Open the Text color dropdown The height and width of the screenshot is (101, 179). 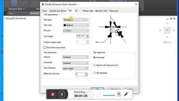tap(76, 25)
